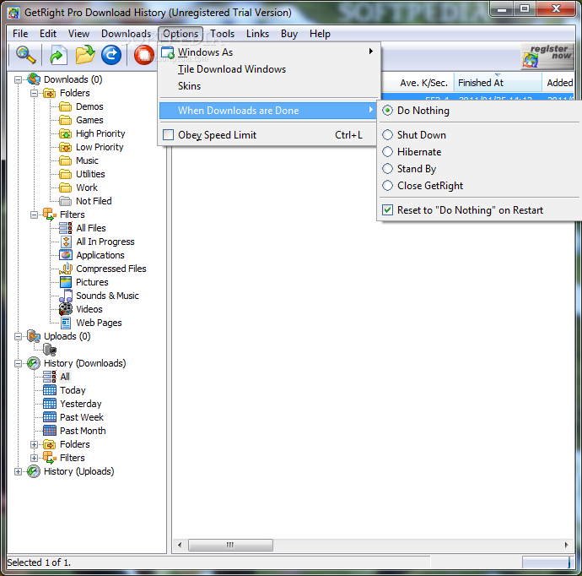Click the blue circular refresh toolbar icon

(111, 55)
